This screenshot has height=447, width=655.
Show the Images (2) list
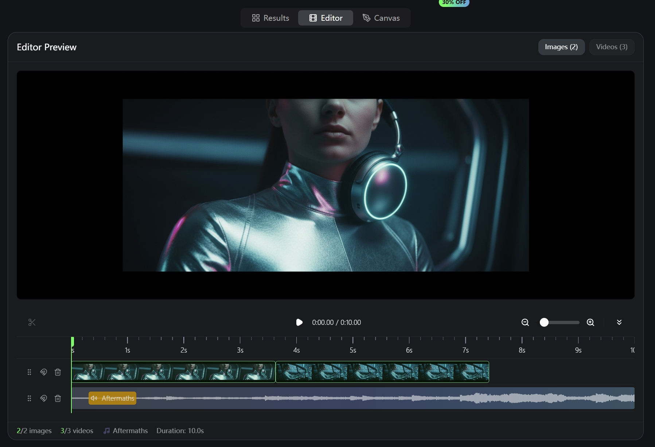click(x=561, y=47)
